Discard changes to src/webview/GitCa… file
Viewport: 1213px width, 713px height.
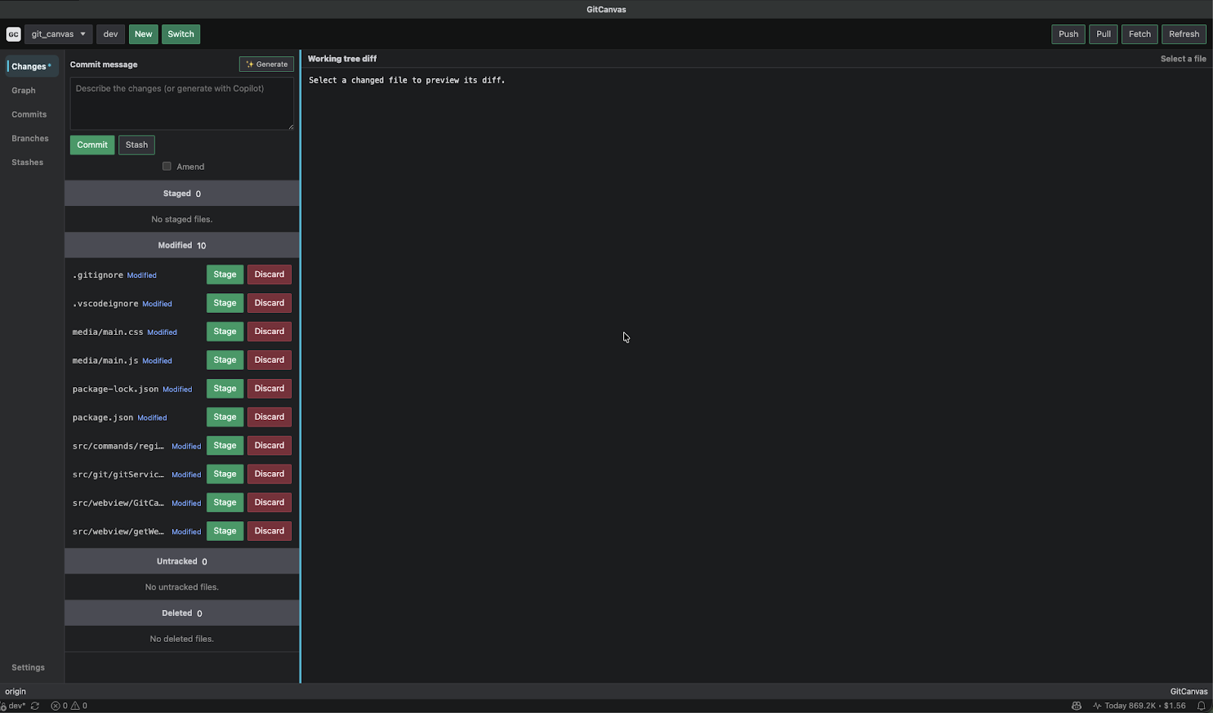[x=269, y=502]
